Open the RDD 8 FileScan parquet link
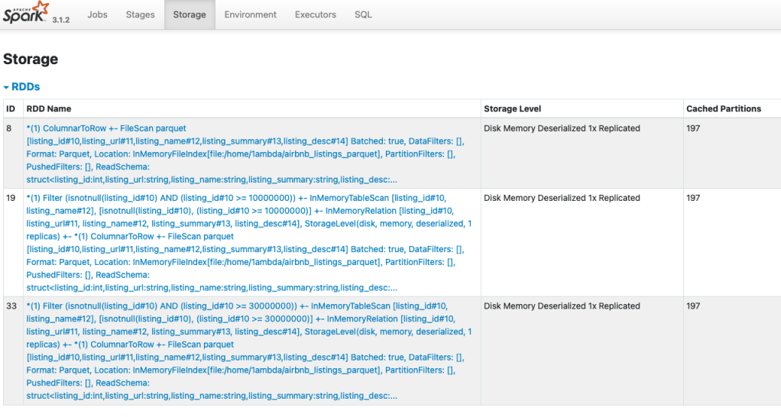Screen dimensions: 781x417 (x=105, y=128)
